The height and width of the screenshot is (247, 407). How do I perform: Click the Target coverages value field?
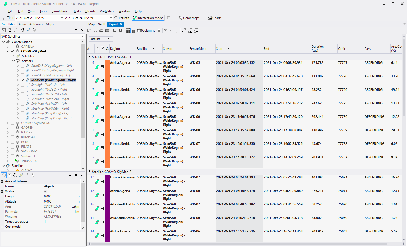61,222
